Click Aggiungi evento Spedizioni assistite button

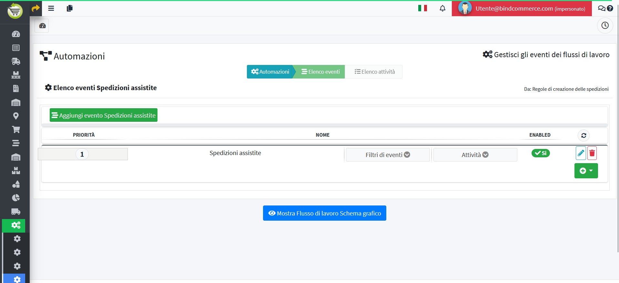104,115
